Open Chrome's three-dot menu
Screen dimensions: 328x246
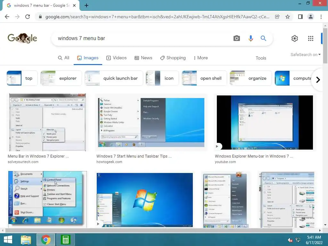(321, 17)
